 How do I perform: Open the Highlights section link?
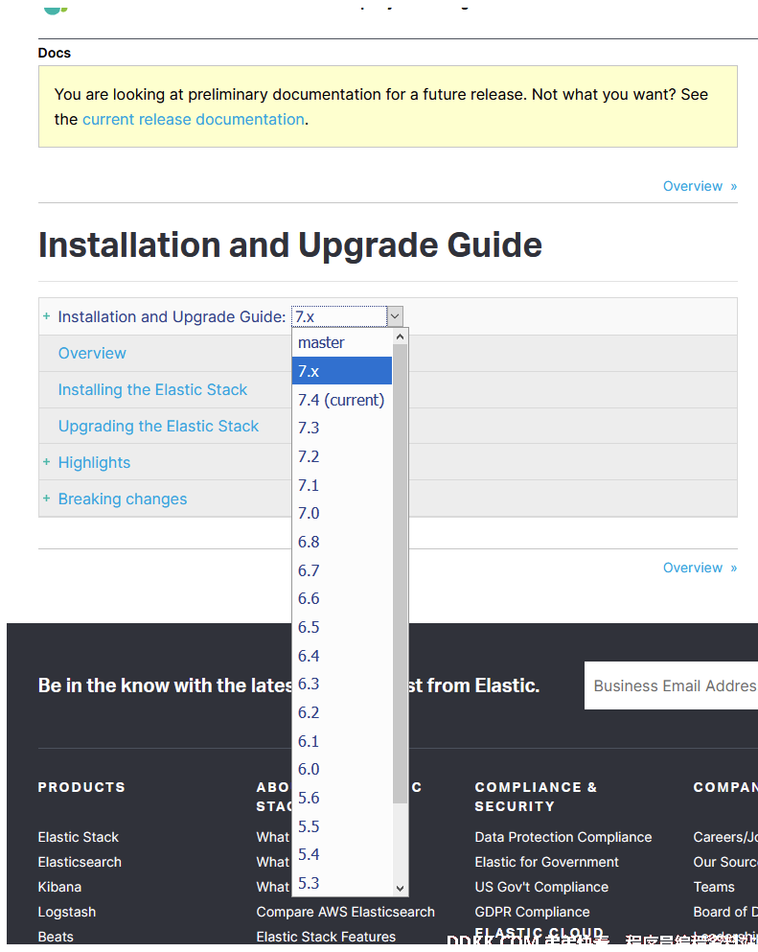pyautogui.click(x=94, y=462)
